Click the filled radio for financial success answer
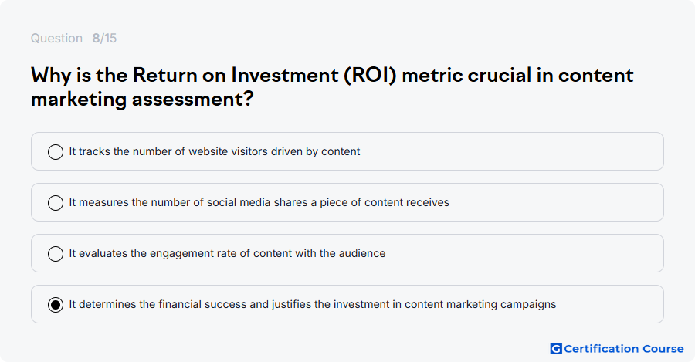This screenshot has height=362, width=695. [x=56, y=305]
